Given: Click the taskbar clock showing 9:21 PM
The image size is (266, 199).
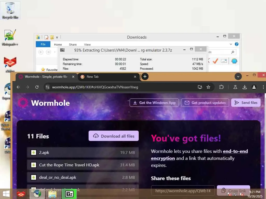Looking at the screenshot, I should pos(255,194).
